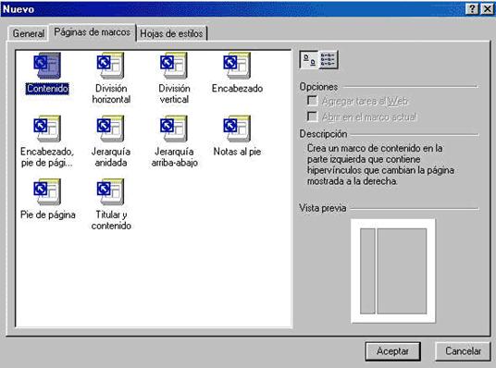Switch to large icons view
The height and width of the screenshot is (368, 496).
(x=309, y=59)
